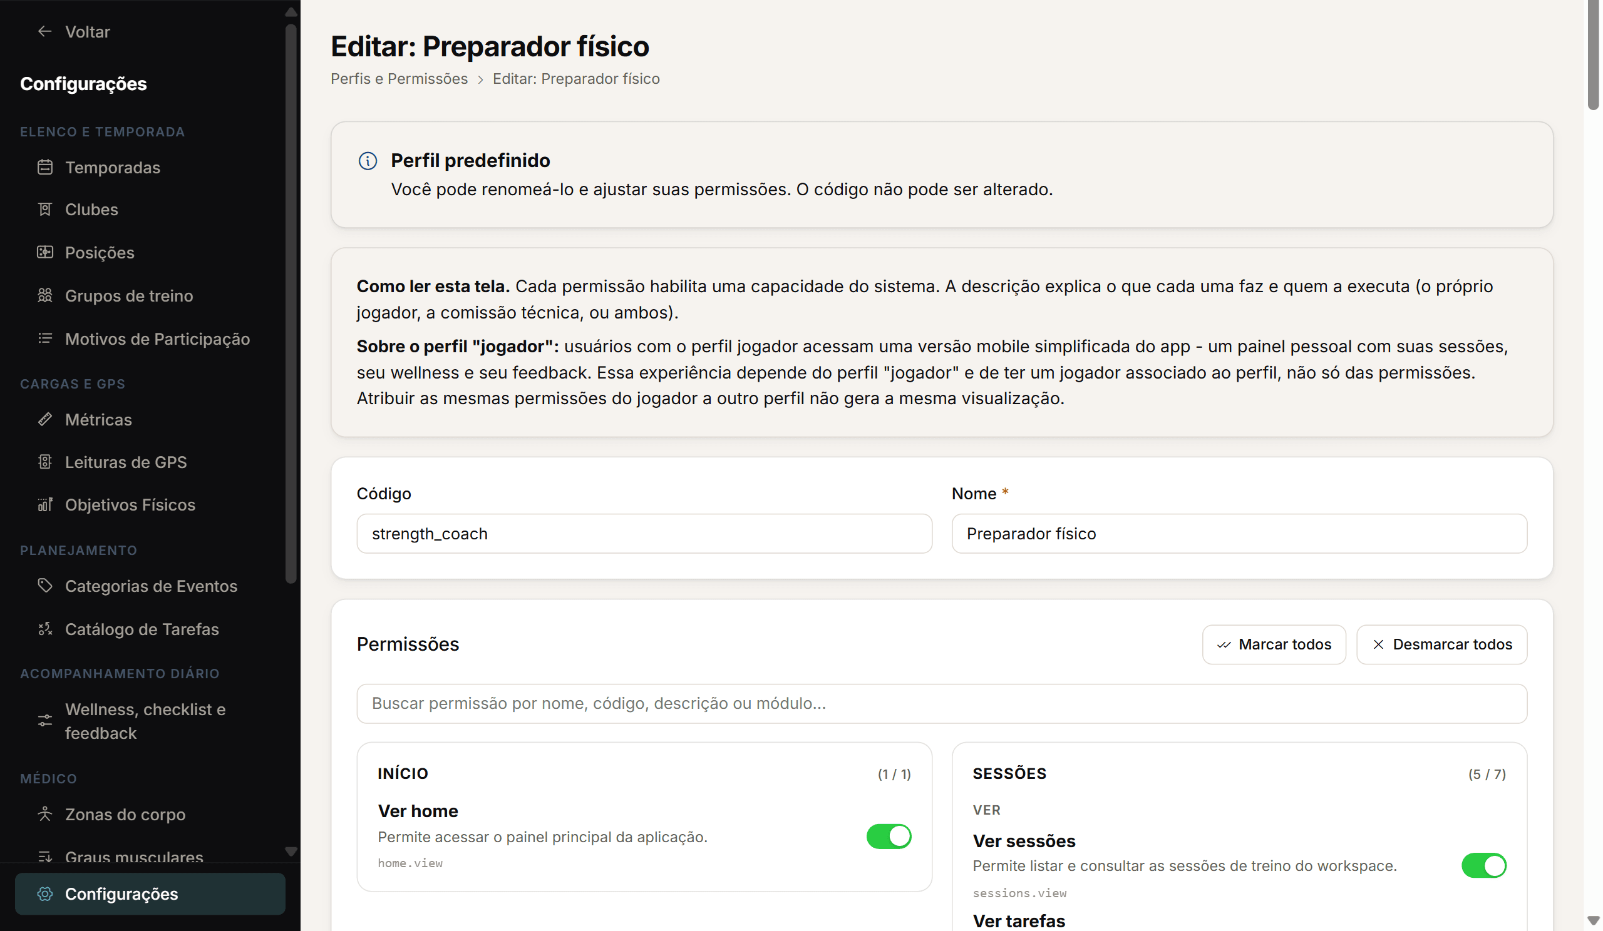Click the Perfis e Permissões breadcrumb link
This screenshot has width=1603, height=931.
pos(399,79)
